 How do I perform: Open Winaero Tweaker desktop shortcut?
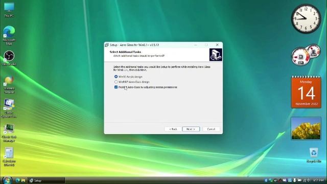pyautogui.click(x=9, y=84)
